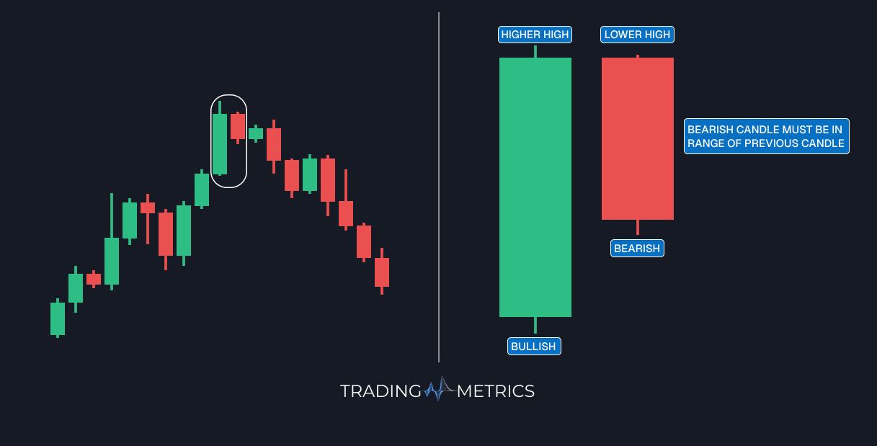Click the bottom wick of the large green candle
Viewport: 877px width, 446px height.
pyautogui.click(x=535, y=325)
